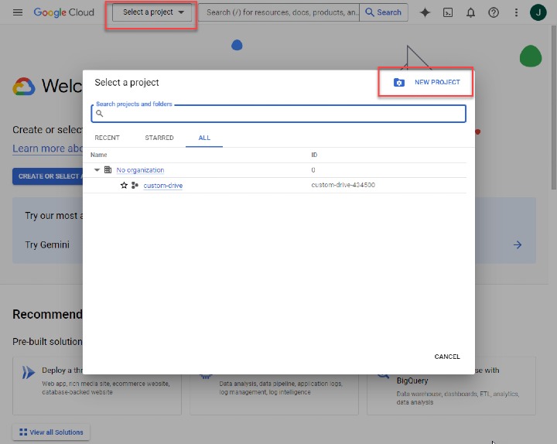The image size is (557, 444).
Task: Click the account avatar J
Action: [x=538, y=12]
